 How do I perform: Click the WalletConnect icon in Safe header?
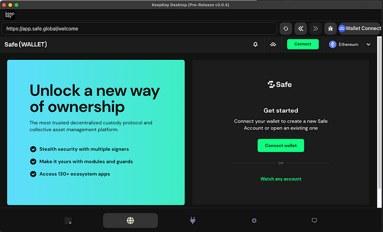[273, 44]
